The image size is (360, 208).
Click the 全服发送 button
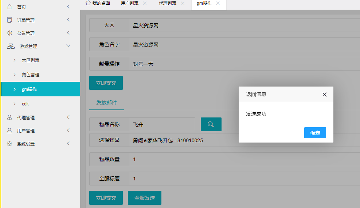(x=145, y=198)
